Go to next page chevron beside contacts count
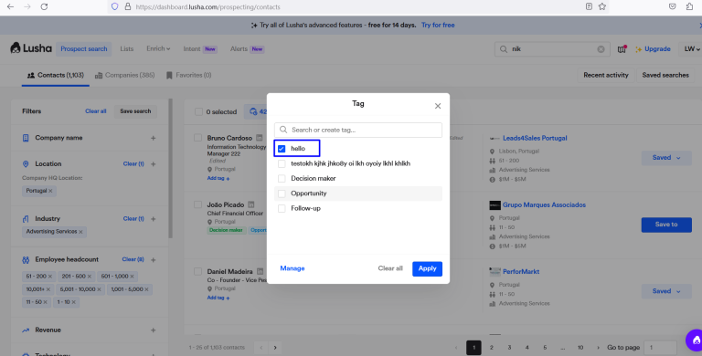Viewport: 702px width, 356px height. point(275,348)
